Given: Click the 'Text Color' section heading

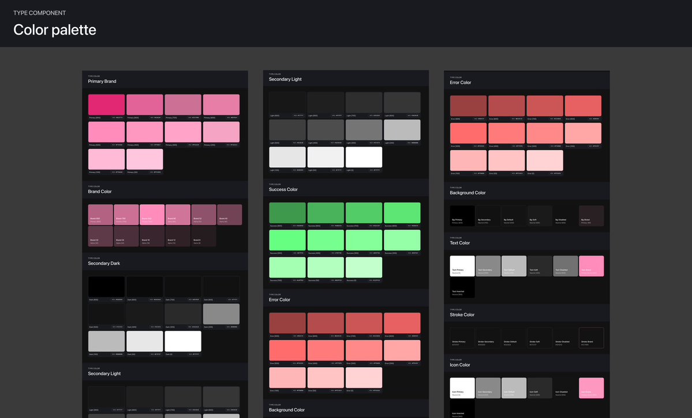Looking at the screenshot, I should click(x=460, y=243).
